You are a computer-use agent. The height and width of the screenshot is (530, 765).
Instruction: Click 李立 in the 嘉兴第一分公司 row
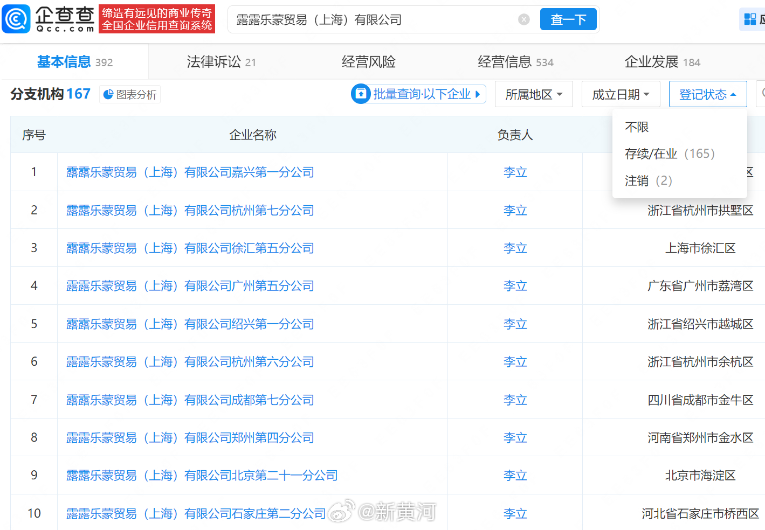[x=515, y=172]
